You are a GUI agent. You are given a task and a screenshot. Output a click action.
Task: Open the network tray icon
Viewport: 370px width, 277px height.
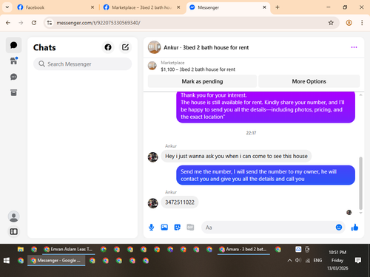coord(307,261)
